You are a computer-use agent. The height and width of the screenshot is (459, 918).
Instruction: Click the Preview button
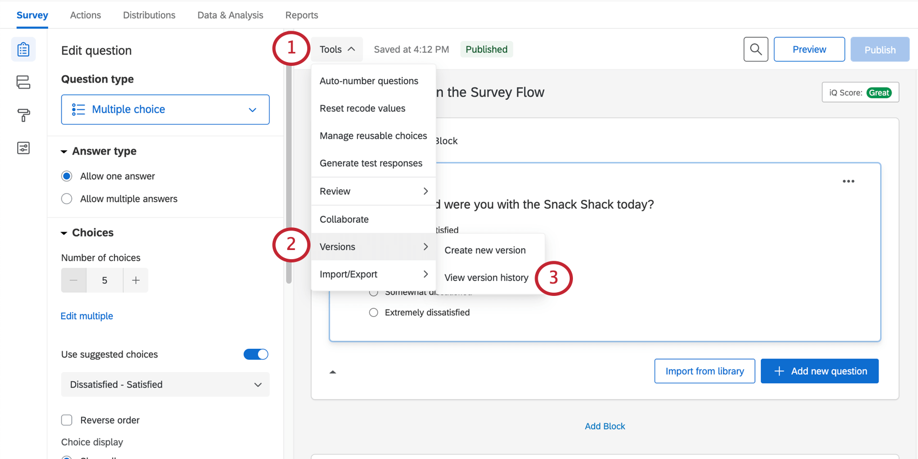click(809, 50)
